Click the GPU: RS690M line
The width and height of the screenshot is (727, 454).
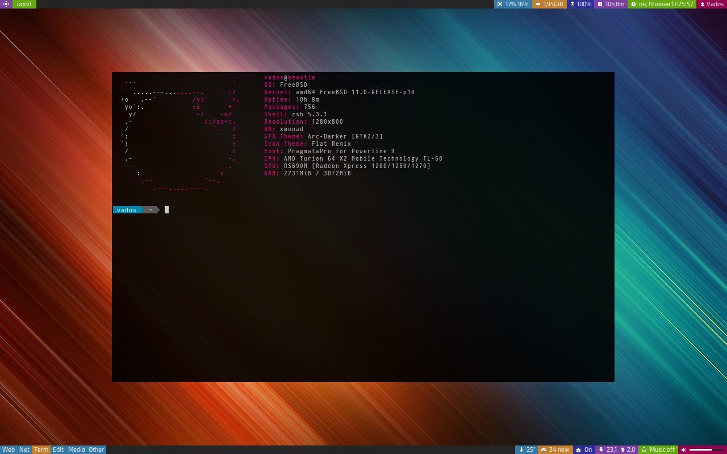click(x=347, y=166)
